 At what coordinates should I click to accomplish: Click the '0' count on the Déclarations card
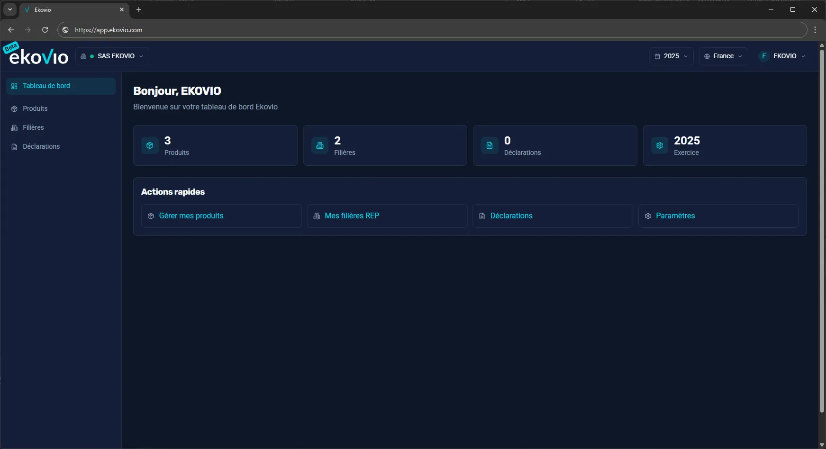click(x=508, y=141)
